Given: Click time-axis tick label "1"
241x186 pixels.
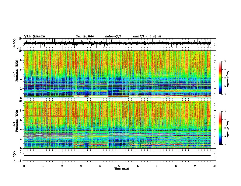Looking at the screenshot, I should (43, 166).
